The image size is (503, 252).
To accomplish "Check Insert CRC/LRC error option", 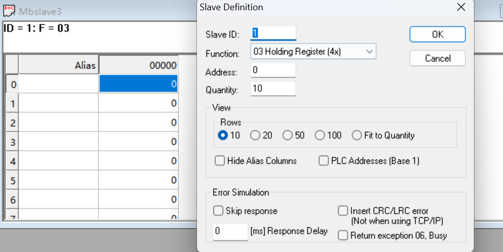I will [343, 210].
